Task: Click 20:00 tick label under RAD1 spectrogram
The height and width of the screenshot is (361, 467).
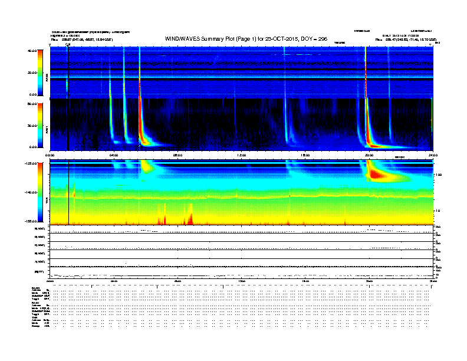Action: tap(369, 155)
